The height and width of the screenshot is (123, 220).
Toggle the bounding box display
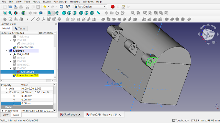(x=23, y=13)
